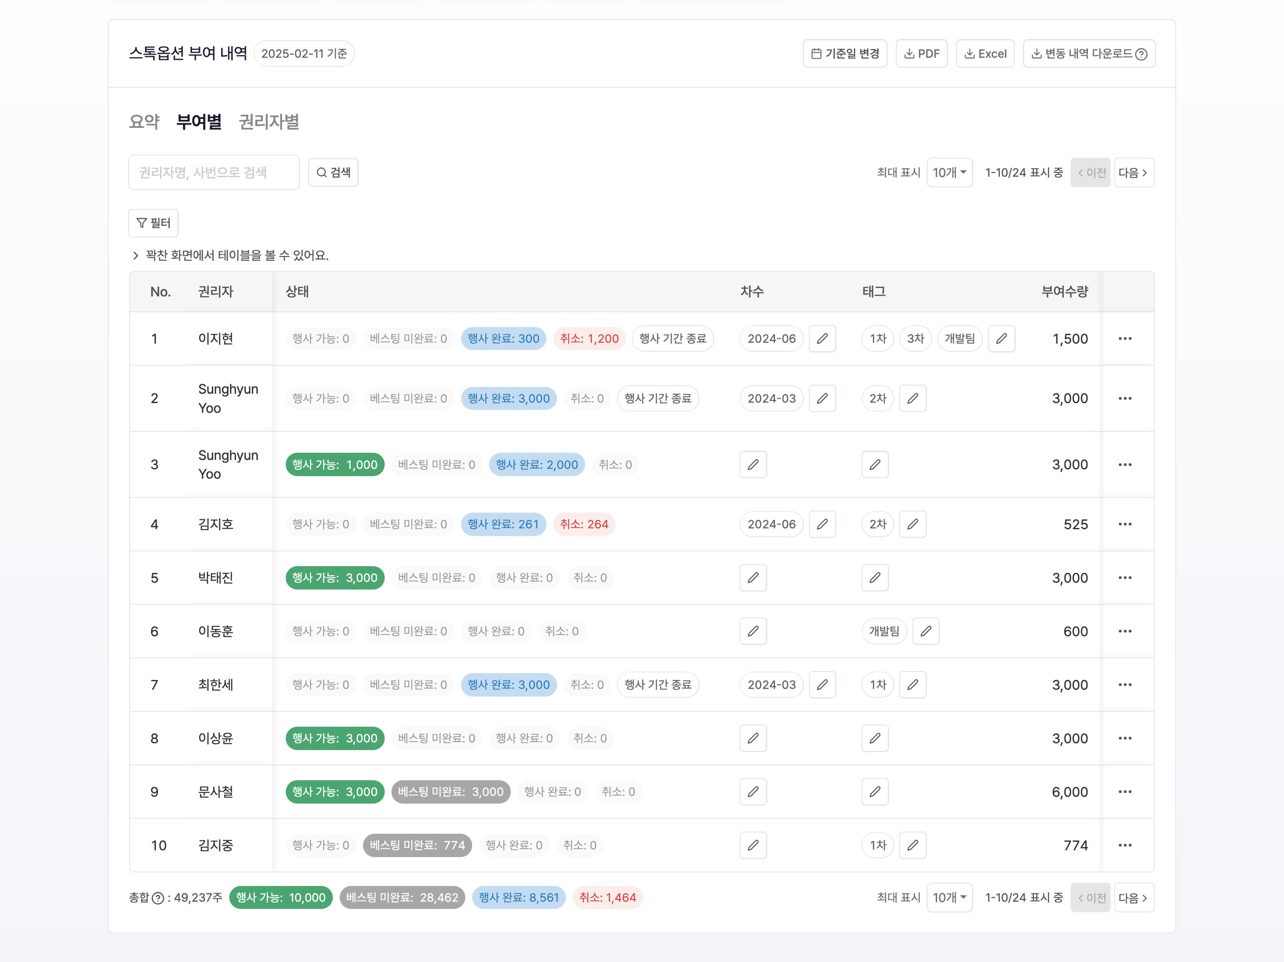Go to next page with top 다음
The height and width of the screenshot is (962, 1284).
tap(1133, 172)
